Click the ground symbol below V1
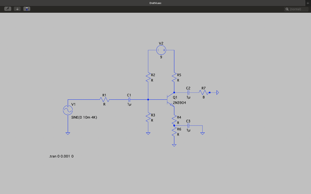 [x=68, y=133]
